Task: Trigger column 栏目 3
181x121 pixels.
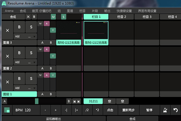Action: click(x=147, y=17)
